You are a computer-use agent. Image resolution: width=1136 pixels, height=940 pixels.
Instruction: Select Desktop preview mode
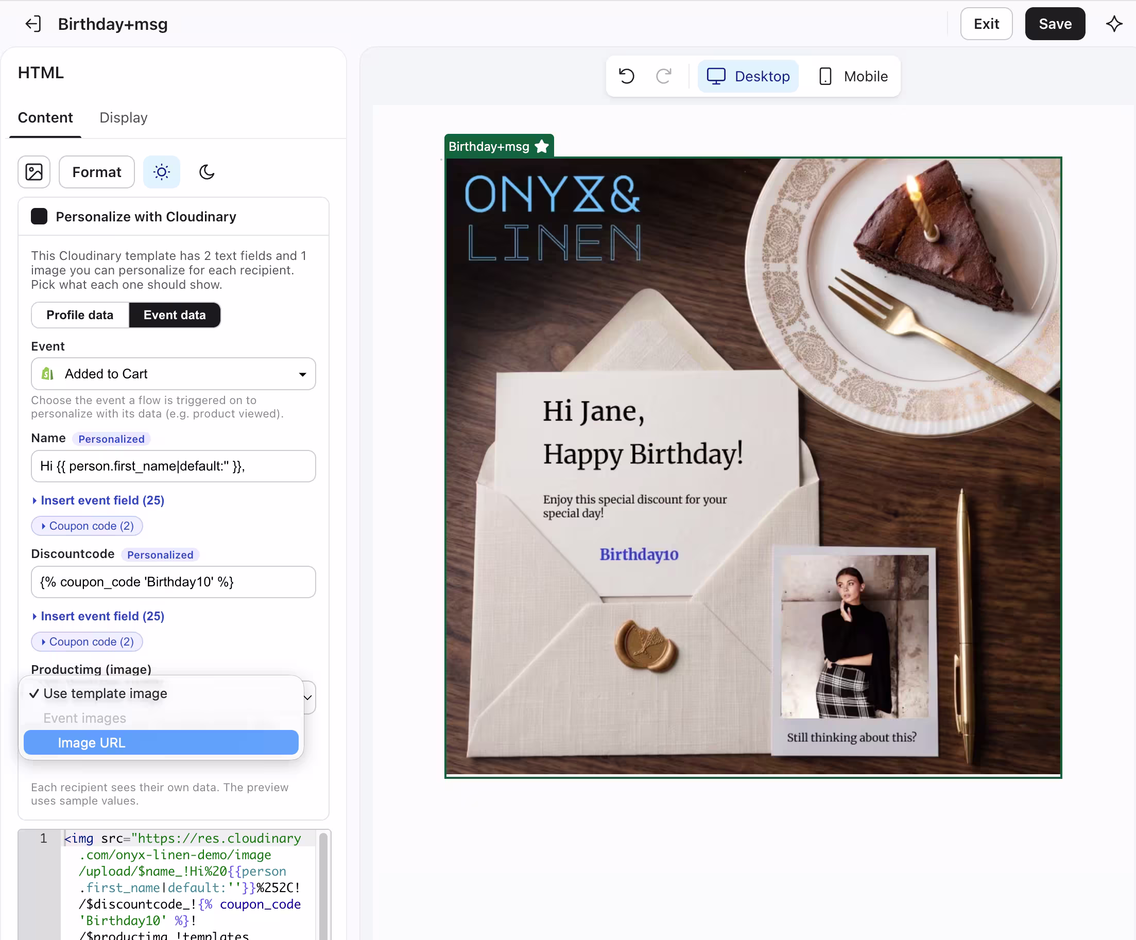[748, 76]
